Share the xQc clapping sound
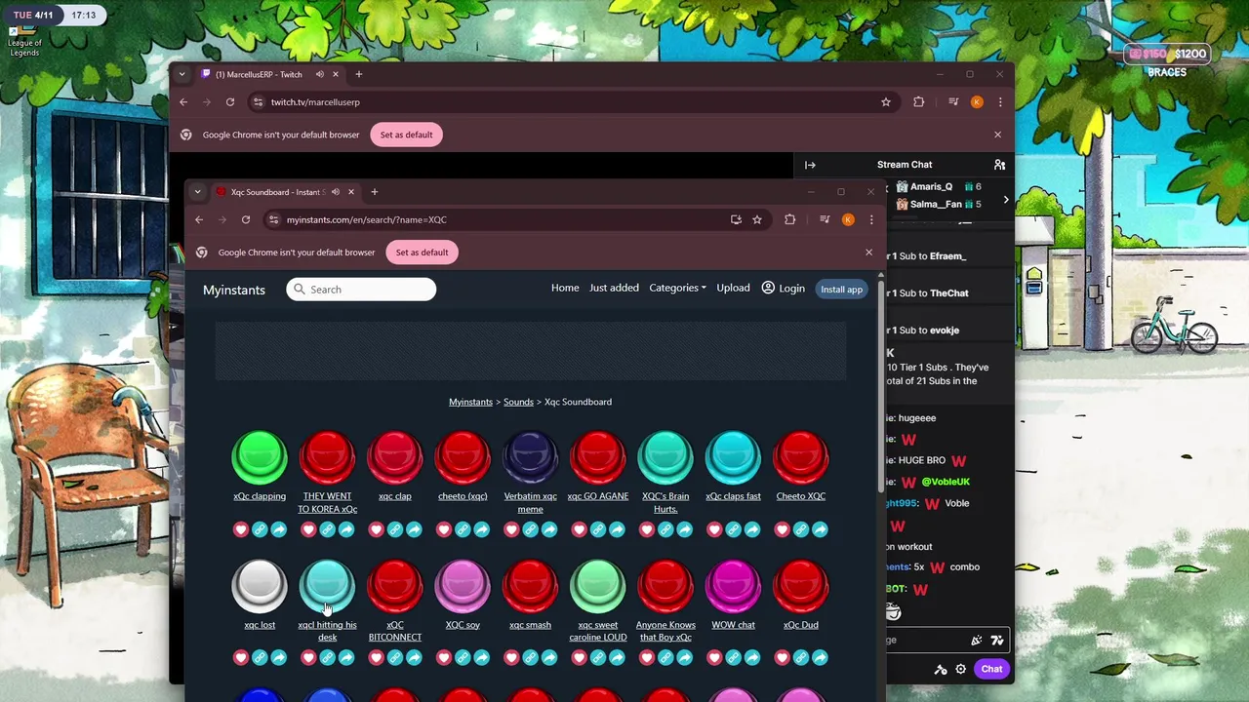This screenshot has height=702, width=1249. tap(278, 529)
